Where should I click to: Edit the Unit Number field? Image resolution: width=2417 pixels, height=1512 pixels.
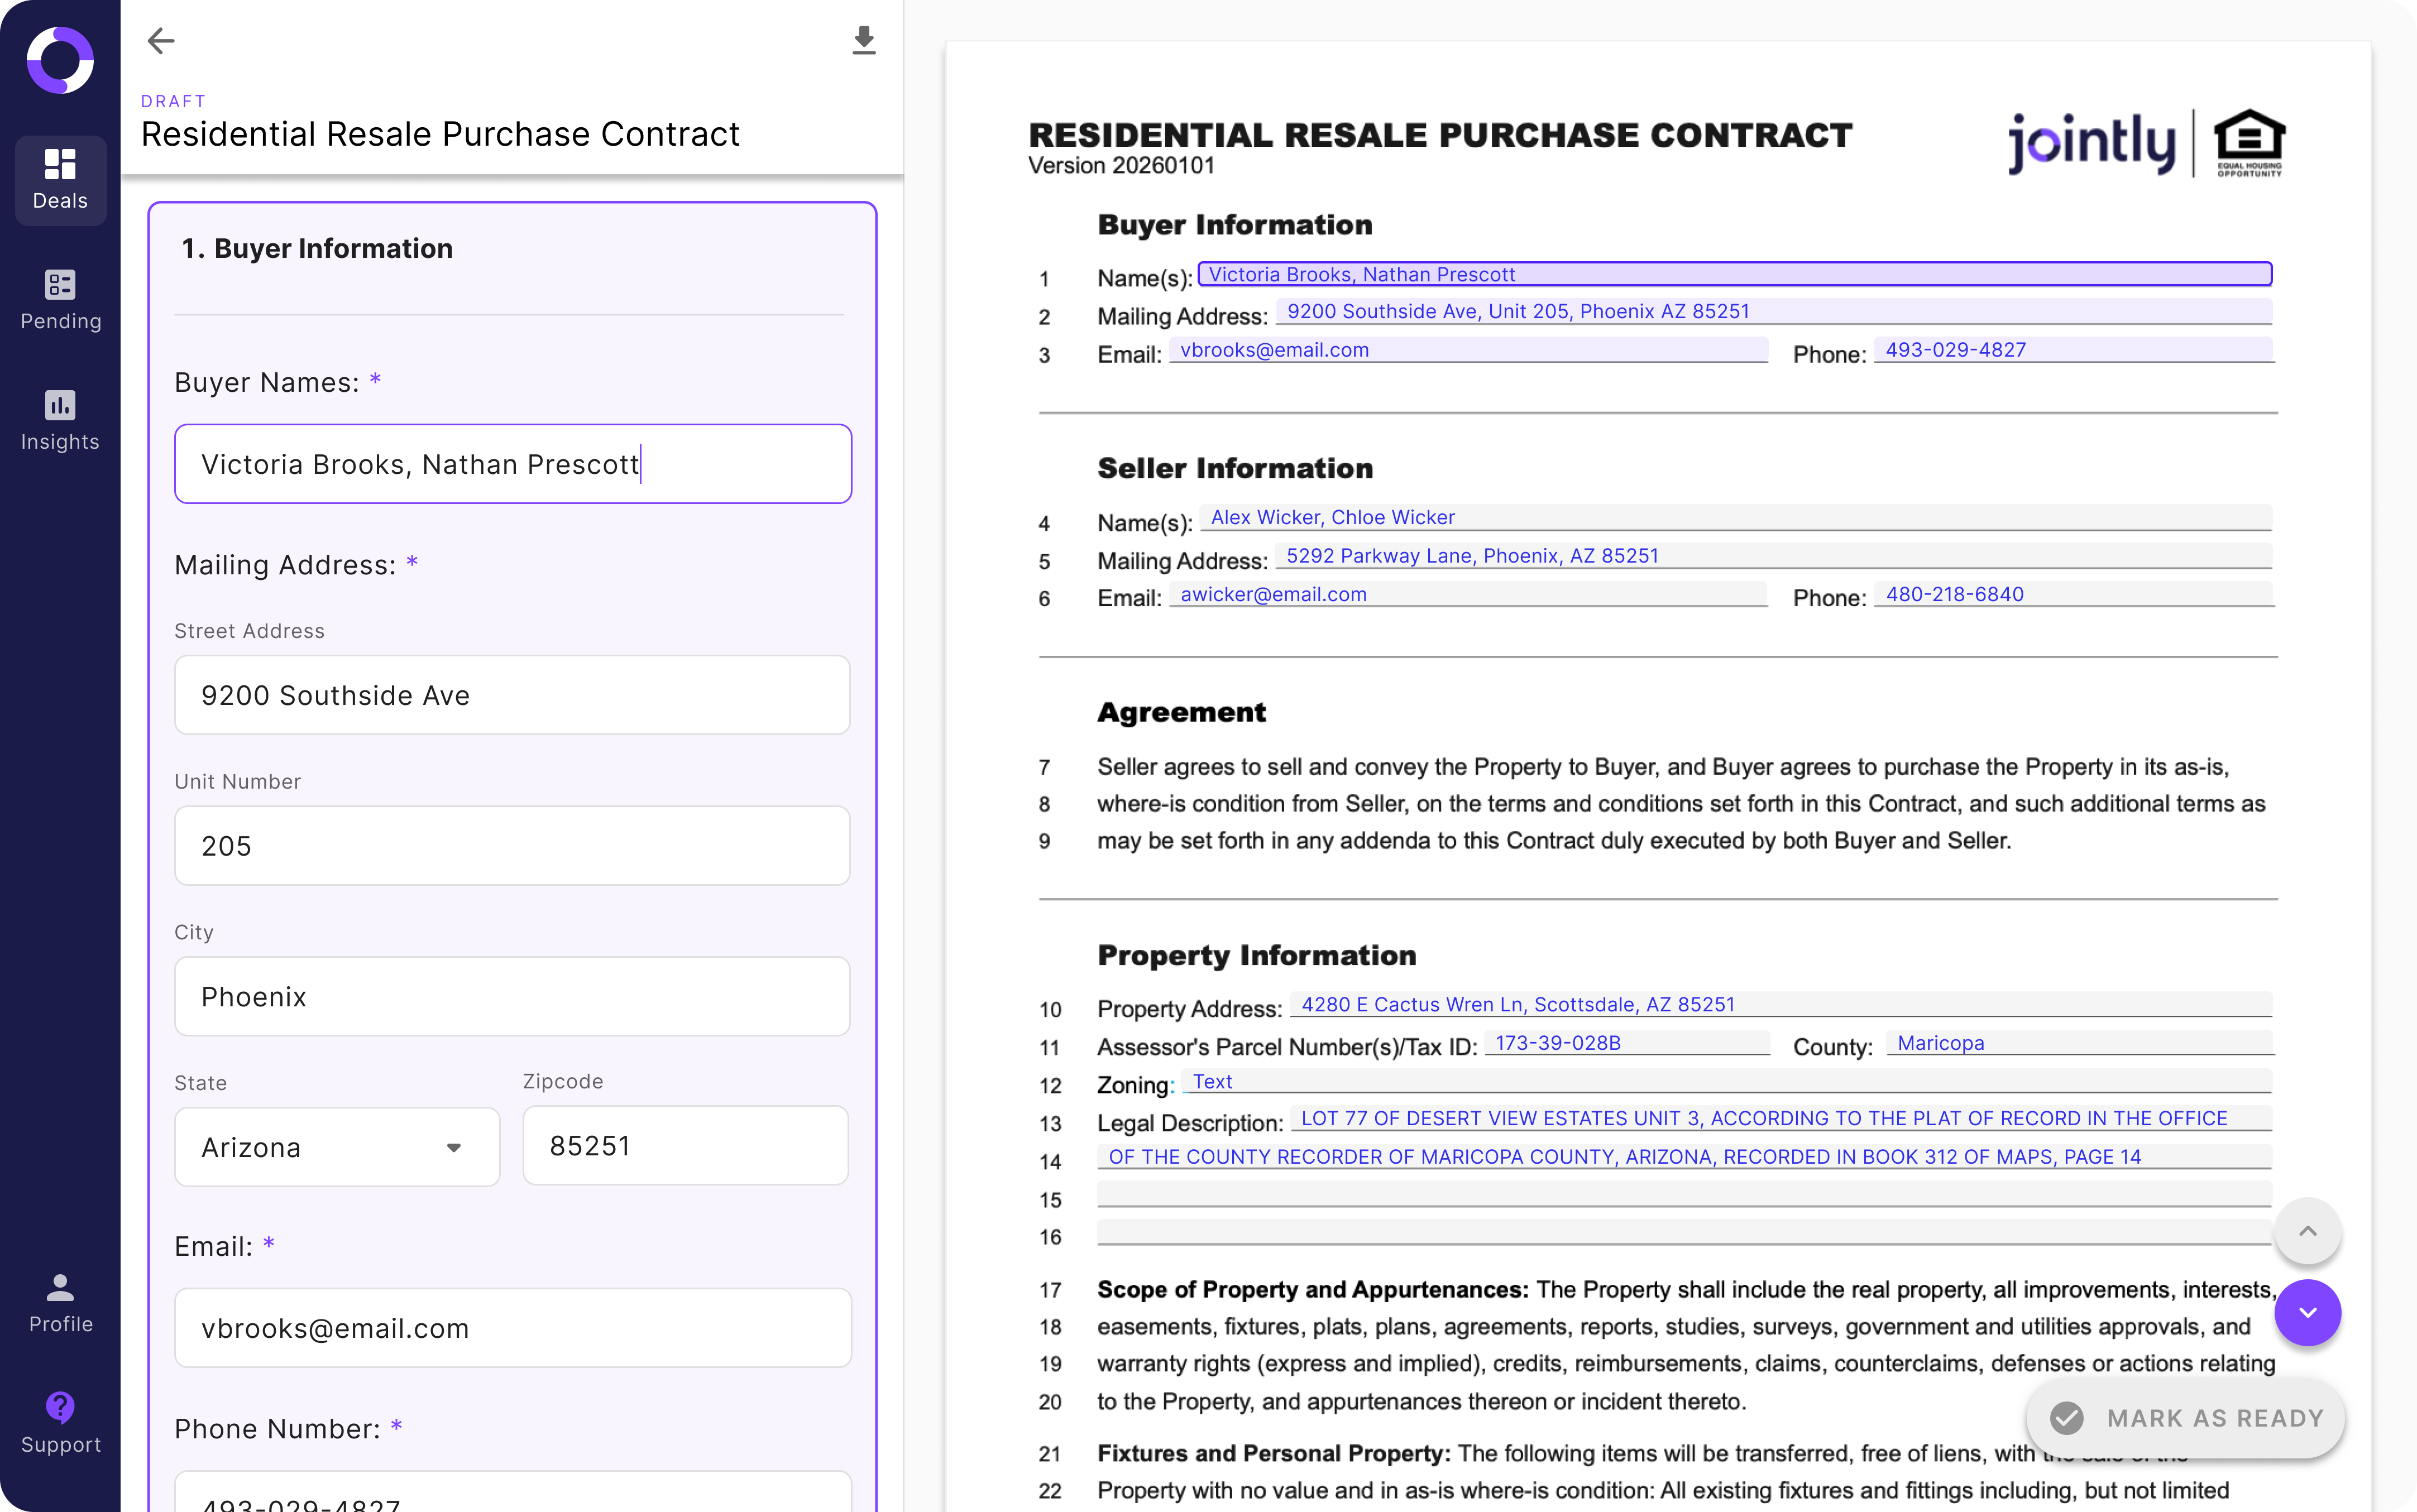point(512,846)
